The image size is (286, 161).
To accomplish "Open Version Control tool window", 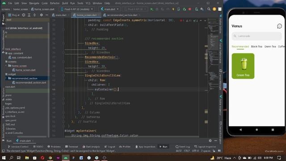I will (18, 147).
